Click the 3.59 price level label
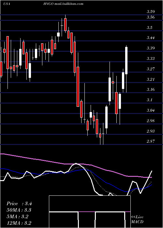This screenshot has width=163, height=228. 151,11
